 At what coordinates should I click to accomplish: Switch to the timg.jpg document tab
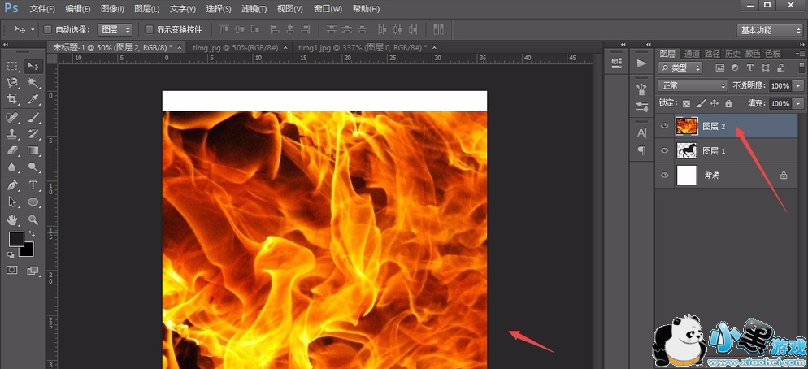235,47
